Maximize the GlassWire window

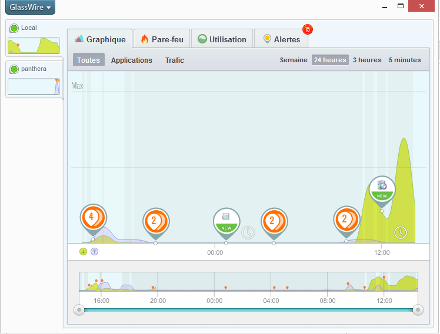coord(401,6)
